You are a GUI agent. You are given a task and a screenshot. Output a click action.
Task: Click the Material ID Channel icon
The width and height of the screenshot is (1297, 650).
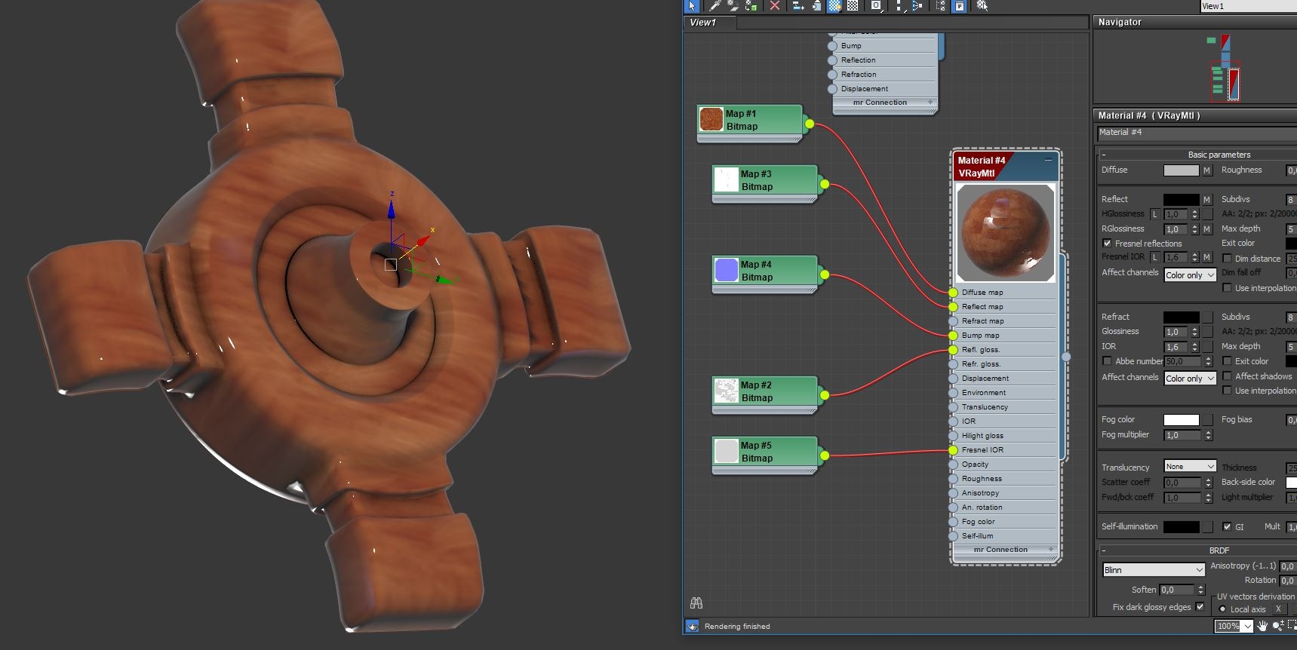click(876, 6)
